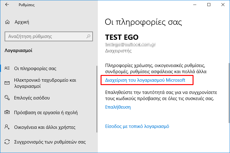Click the back arrow icon
Image resolution: width=230 pixels, height=153 pixels.
point(7,5)
